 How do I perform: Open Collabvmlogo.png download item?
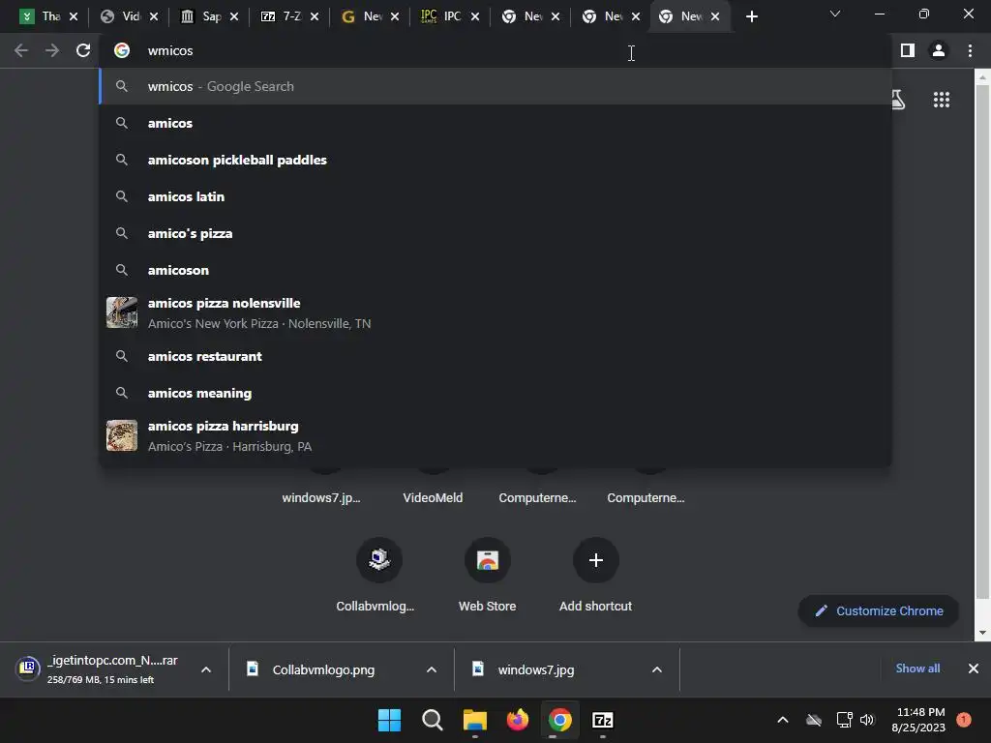point(323,669)
